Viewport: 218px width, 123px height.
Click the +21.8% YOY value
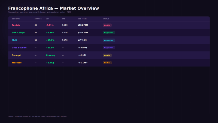[50, 48]
